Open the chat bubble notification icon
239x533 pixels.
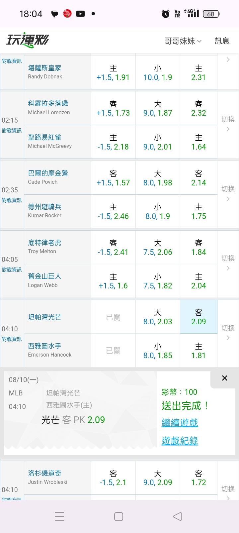point(54,14)
